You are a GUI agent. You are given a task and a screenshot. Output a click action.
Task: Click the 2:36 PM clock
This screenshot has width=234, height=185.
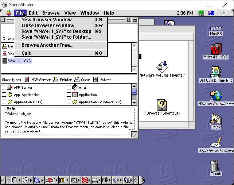185,13
